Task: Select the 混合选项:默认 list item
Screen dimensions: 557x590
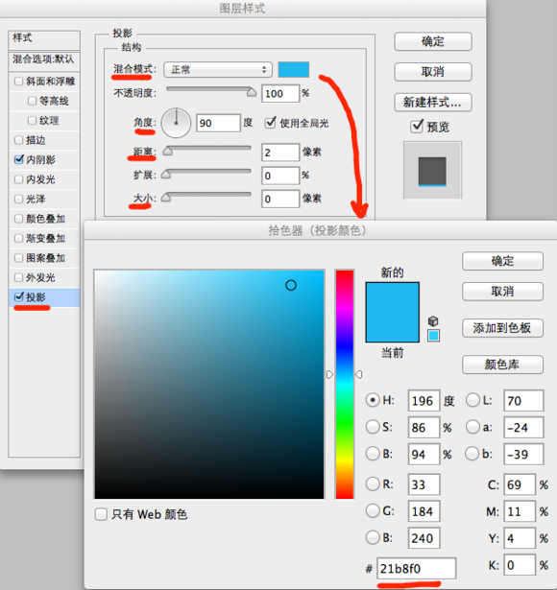Action: (44, 59)
